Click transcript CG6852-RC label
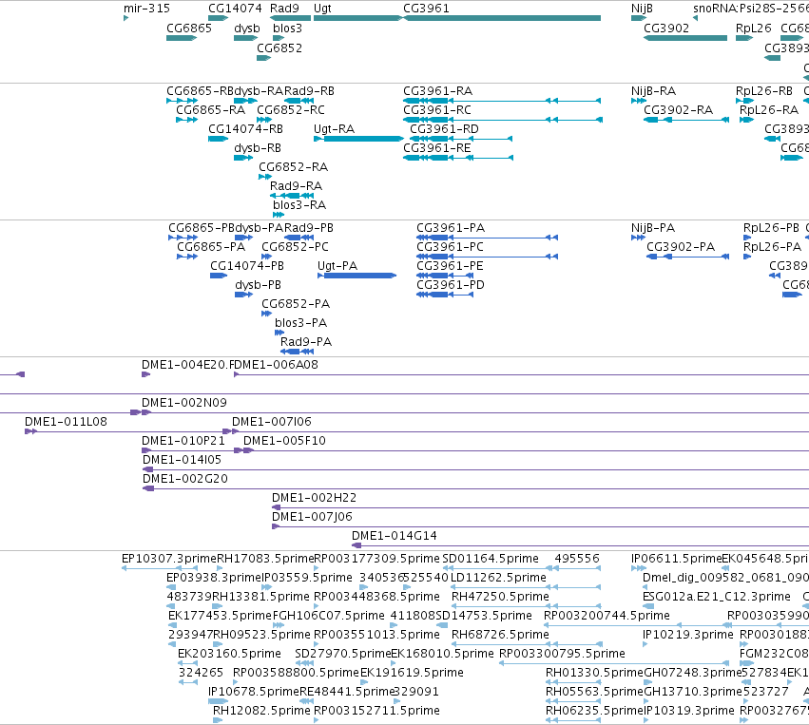This screenshot has height=725, width=809. 291,110
